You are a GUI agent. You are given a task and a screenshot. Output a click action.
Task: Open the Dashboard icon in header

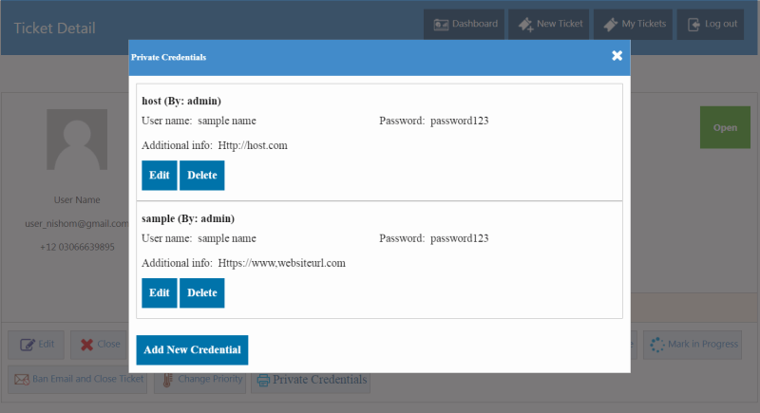[441, 24]
